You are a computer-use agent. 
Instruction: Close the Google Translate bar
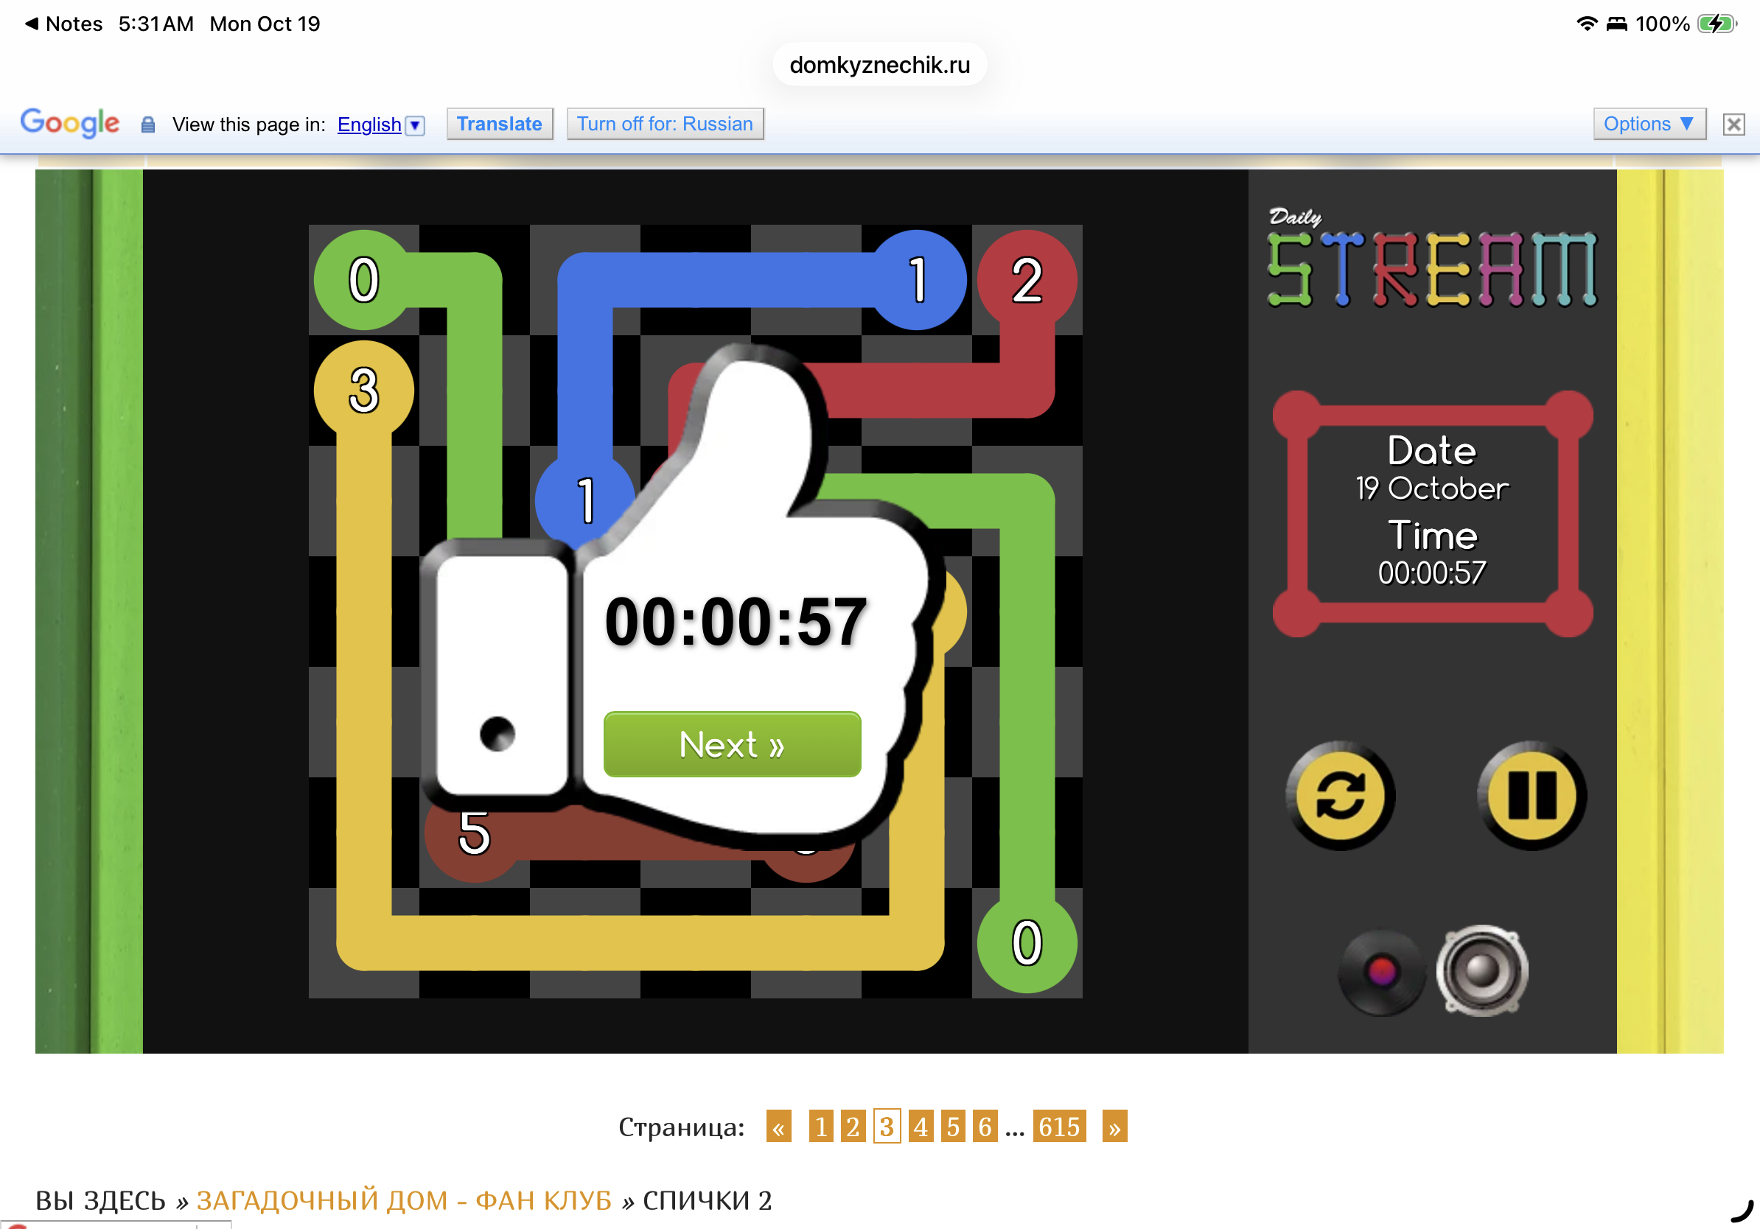[1733, 124]
